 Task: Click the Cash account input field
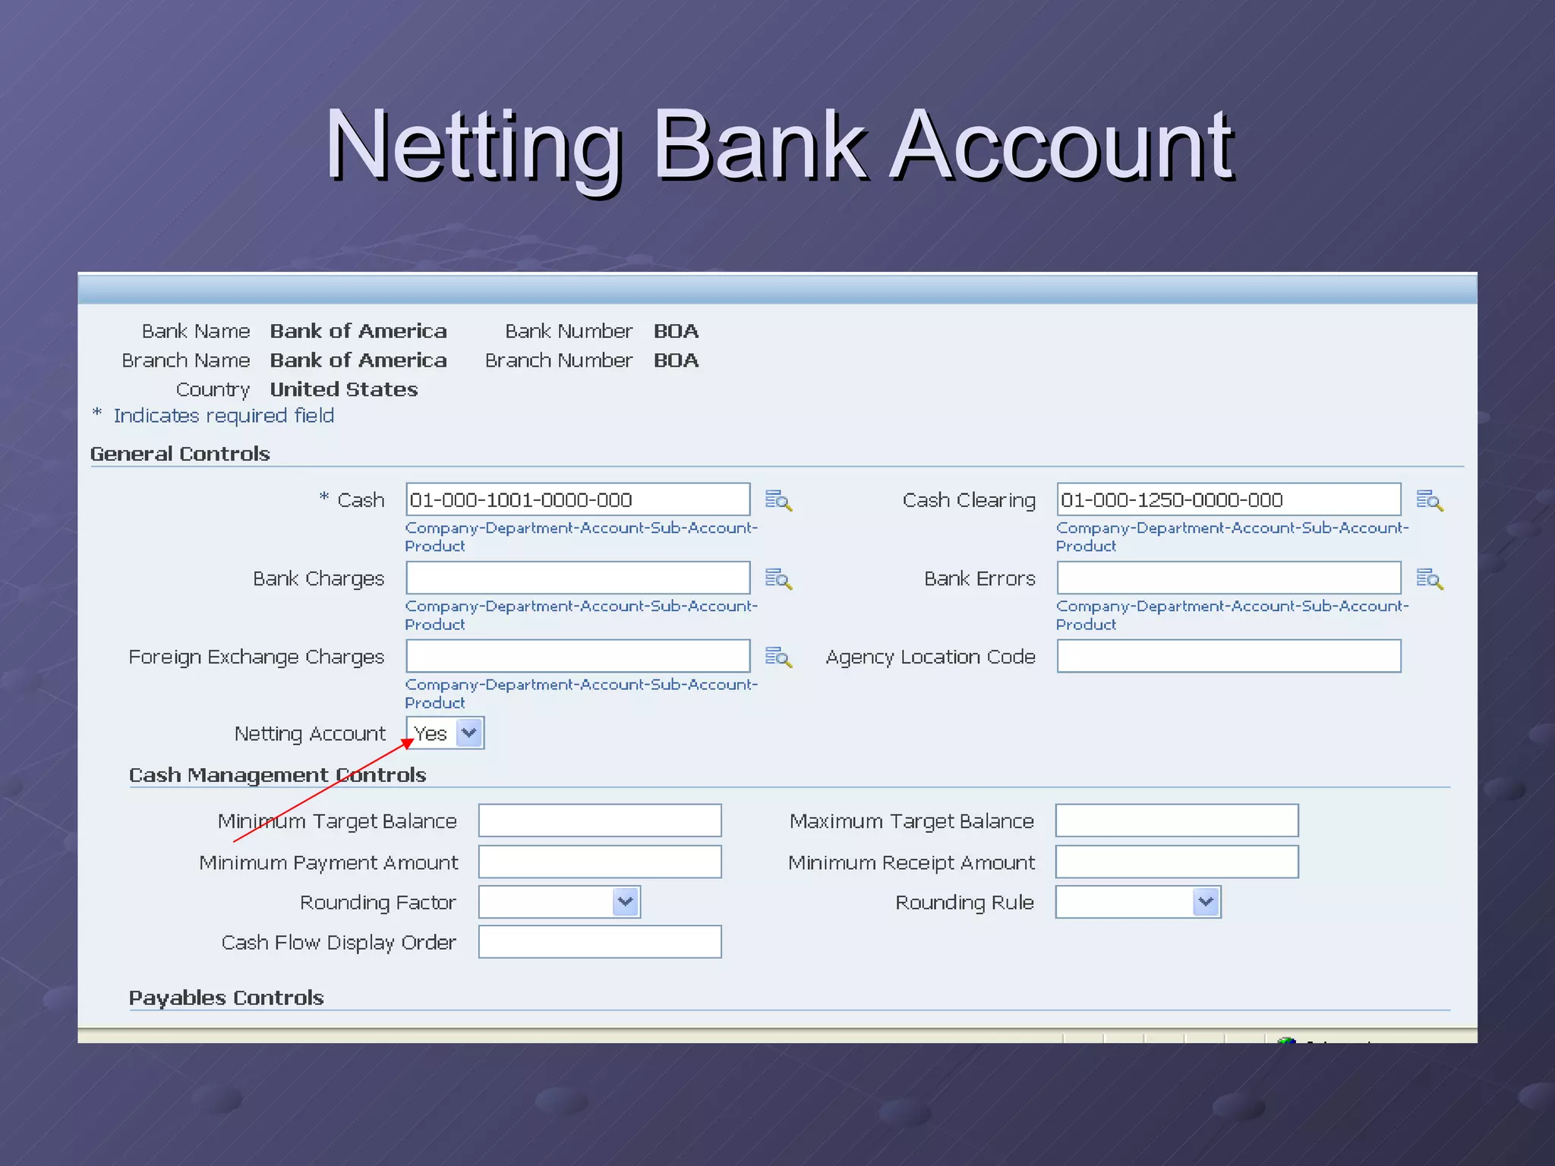tap(578, 499)
